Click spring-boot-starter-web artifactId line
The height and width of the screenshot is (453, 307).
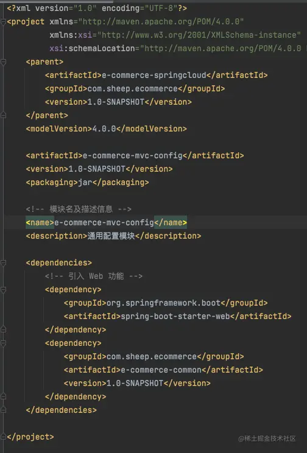[x=177, y=316]
